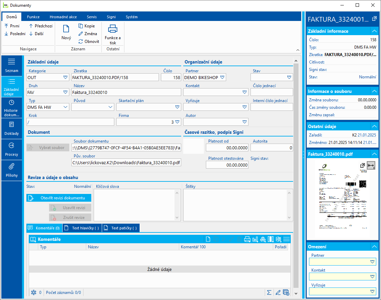Open Funkce a tisk printer icon

(x=113, y=29)
